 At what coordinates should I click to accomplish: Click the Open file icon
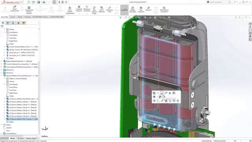click(x=33, y=2)
